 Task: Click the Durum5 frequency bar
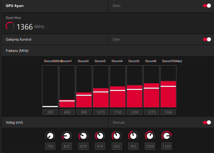click(x=134, y=86)
